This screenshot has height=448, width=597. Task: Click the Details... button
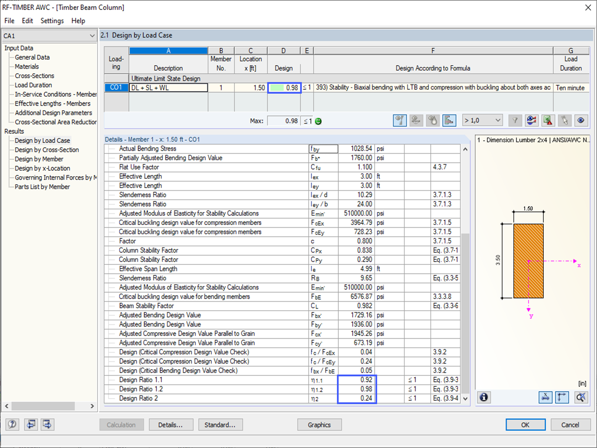pos(170,425)
